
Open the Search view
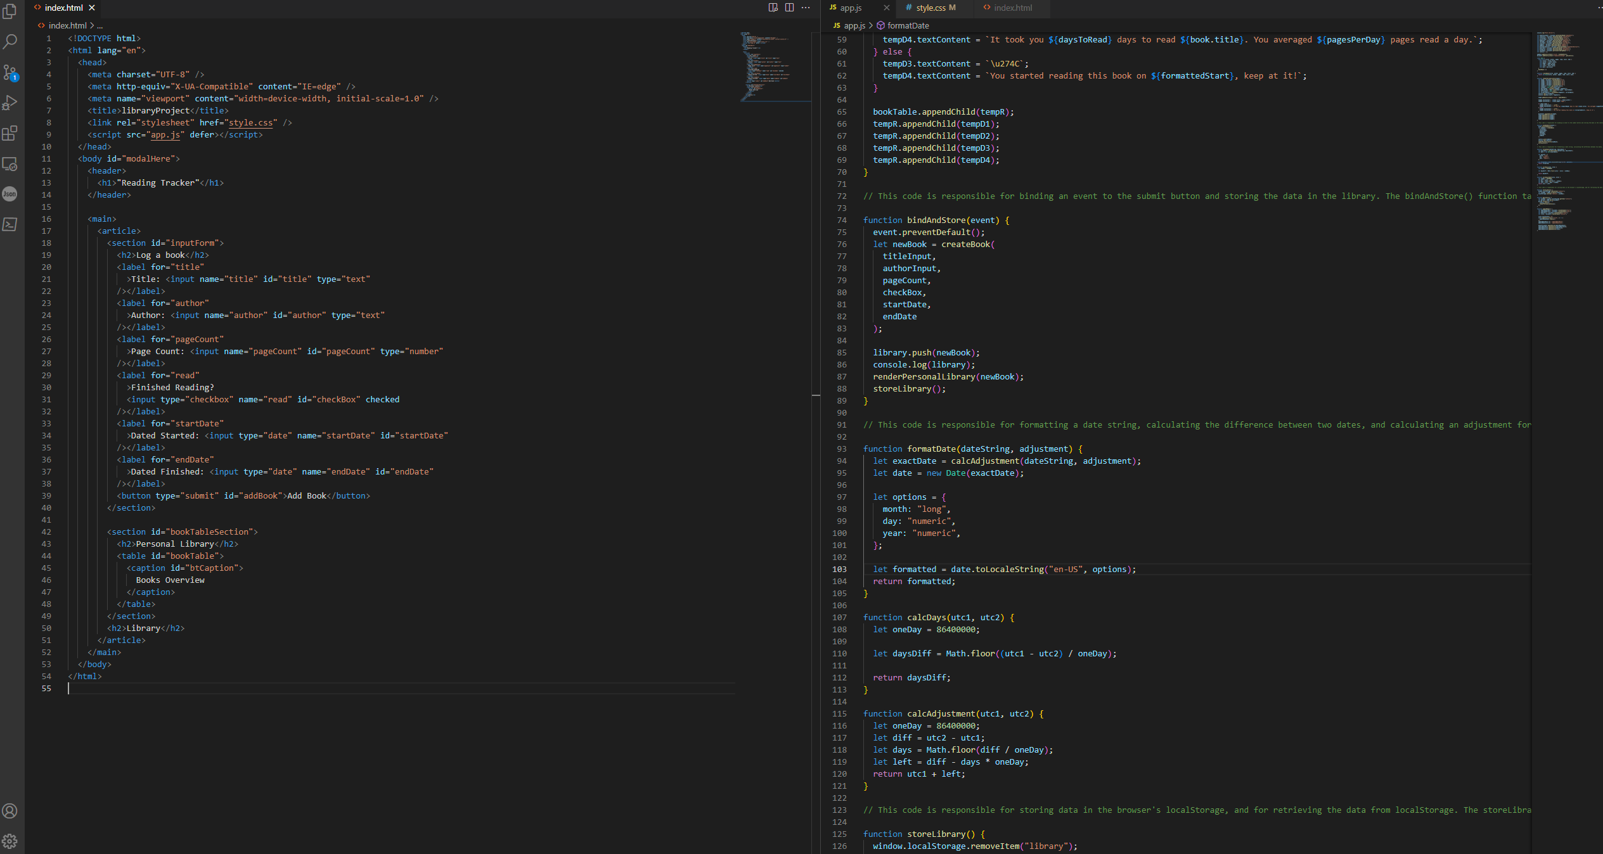tap(10, 40)
